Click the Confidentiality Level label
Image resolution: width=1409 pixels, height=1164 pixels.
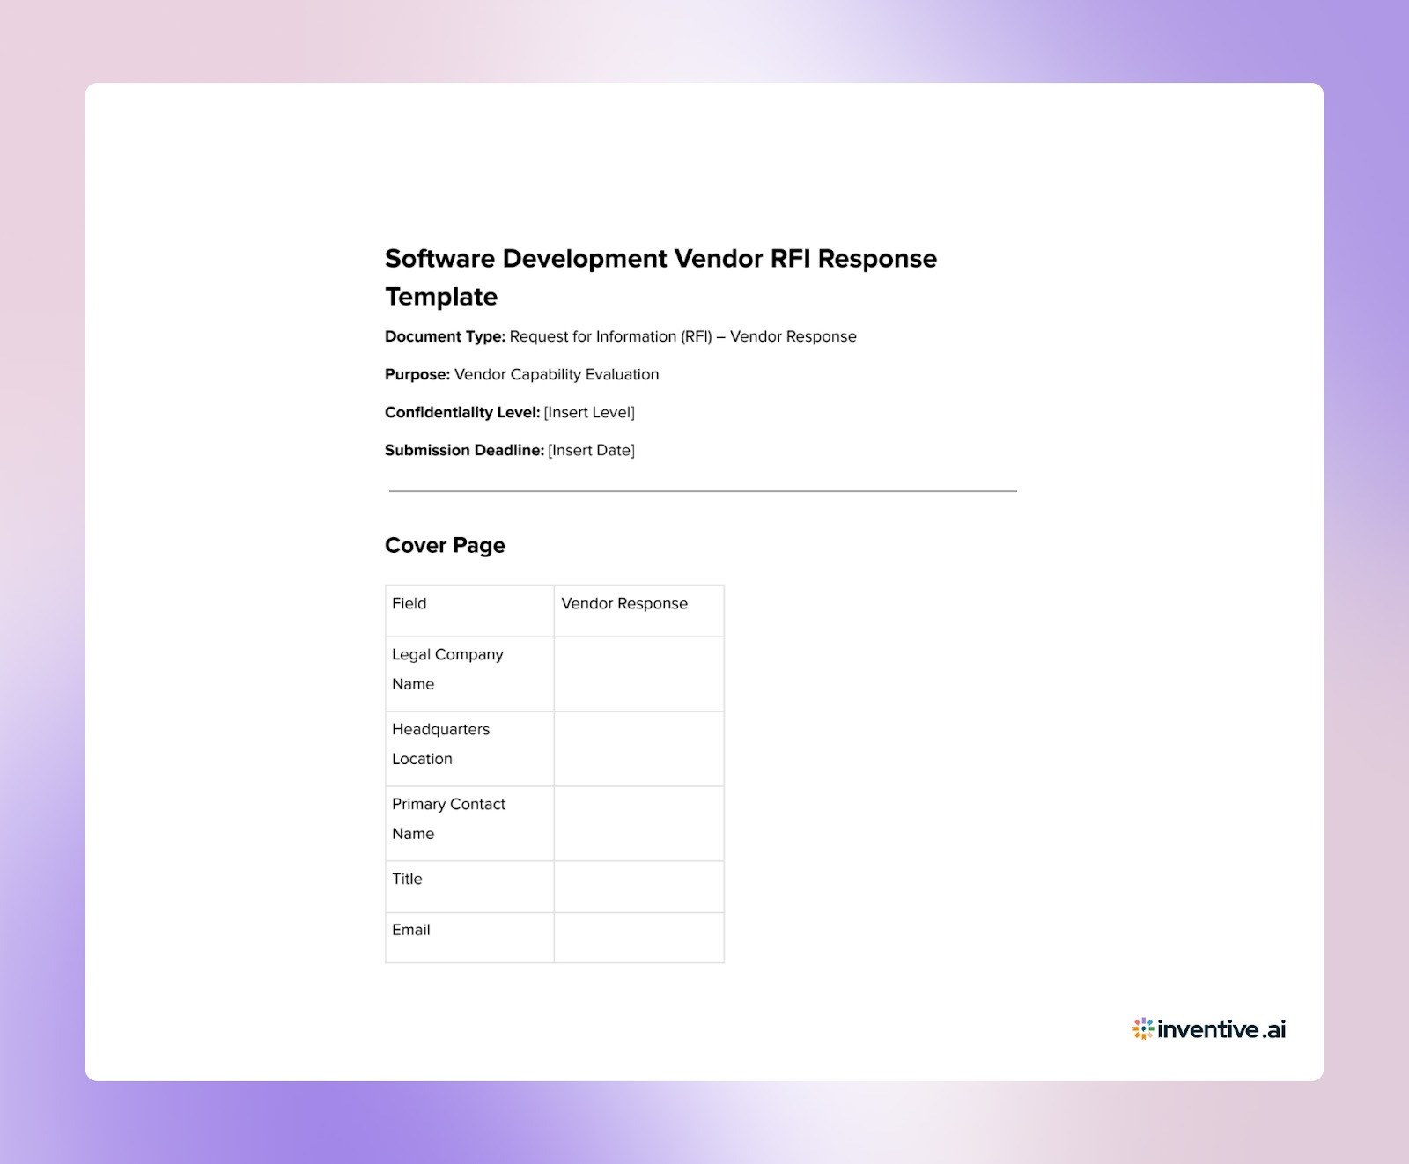click(461, 412)
